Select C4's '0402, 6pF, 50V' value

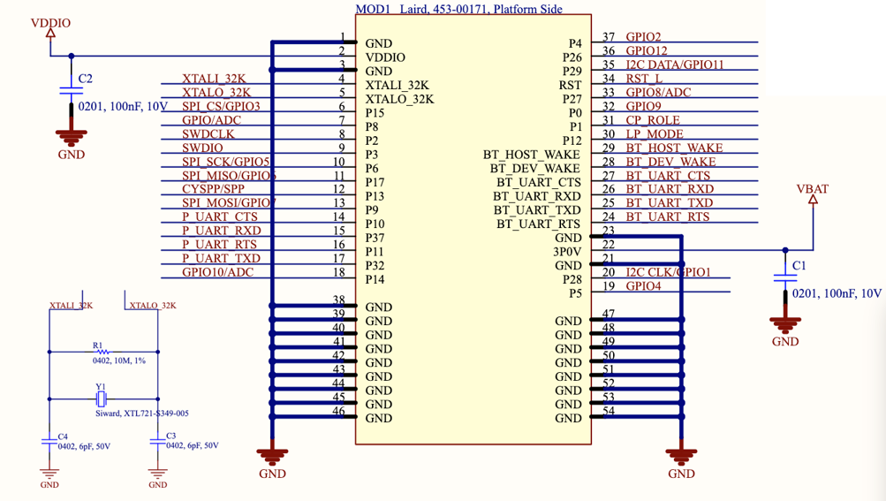[84, 446]
